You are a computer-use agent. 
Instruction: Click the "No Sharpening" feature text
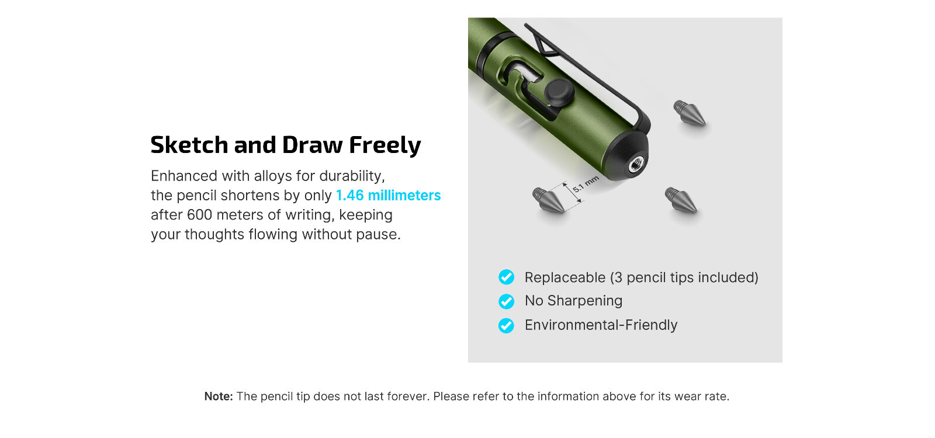point(573,301)
